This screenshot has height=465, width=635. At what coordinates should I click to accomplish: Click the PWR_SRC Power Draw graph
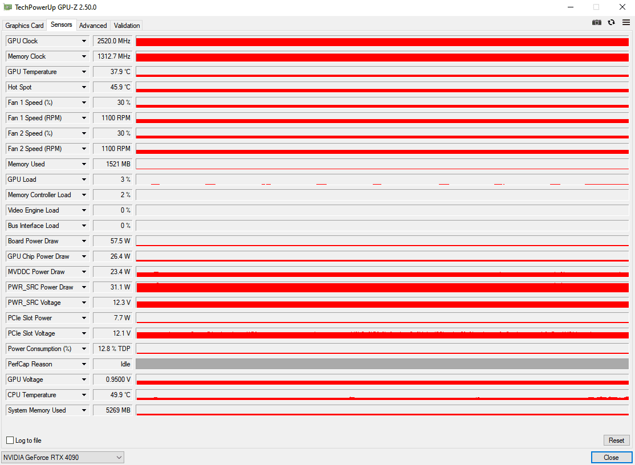click(382, 287)
